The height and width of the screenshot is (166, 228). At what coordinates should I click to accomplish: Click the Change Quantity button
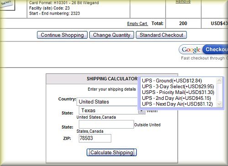pyautogui.click(x=112, y=35)
